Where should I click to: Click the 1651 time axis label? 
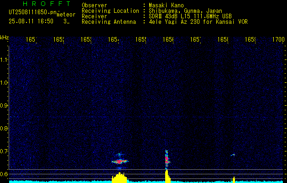31,39
